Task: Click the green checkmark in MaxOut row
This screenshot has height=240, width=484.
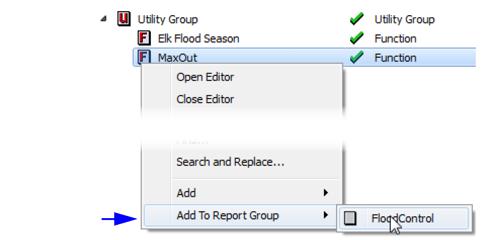Action: [x=356, y=57]
